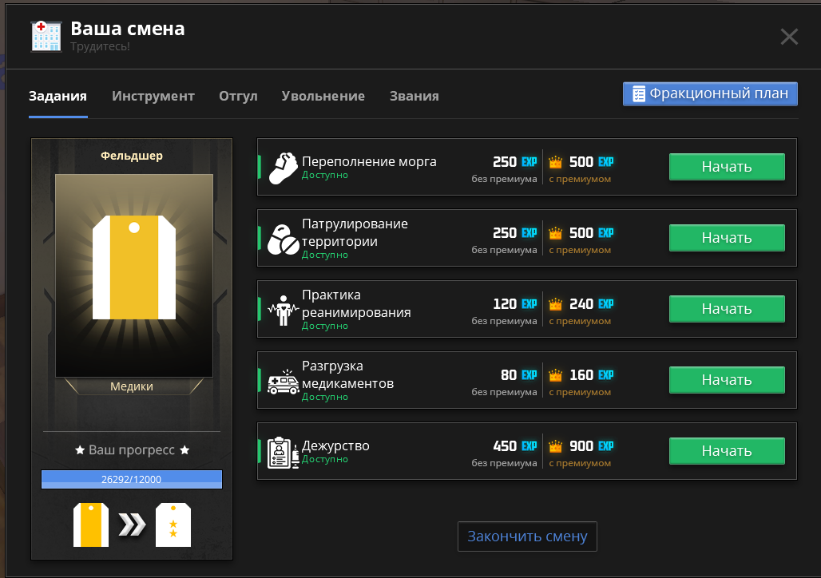Viewport: 821px width, 578px height.
Task: Open the Фракционный план
Action: click(x=710, y=93)
